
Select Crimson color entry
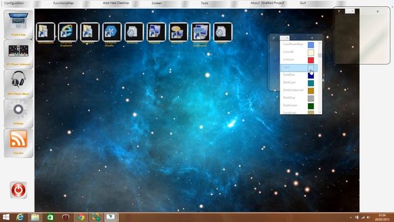299,60
